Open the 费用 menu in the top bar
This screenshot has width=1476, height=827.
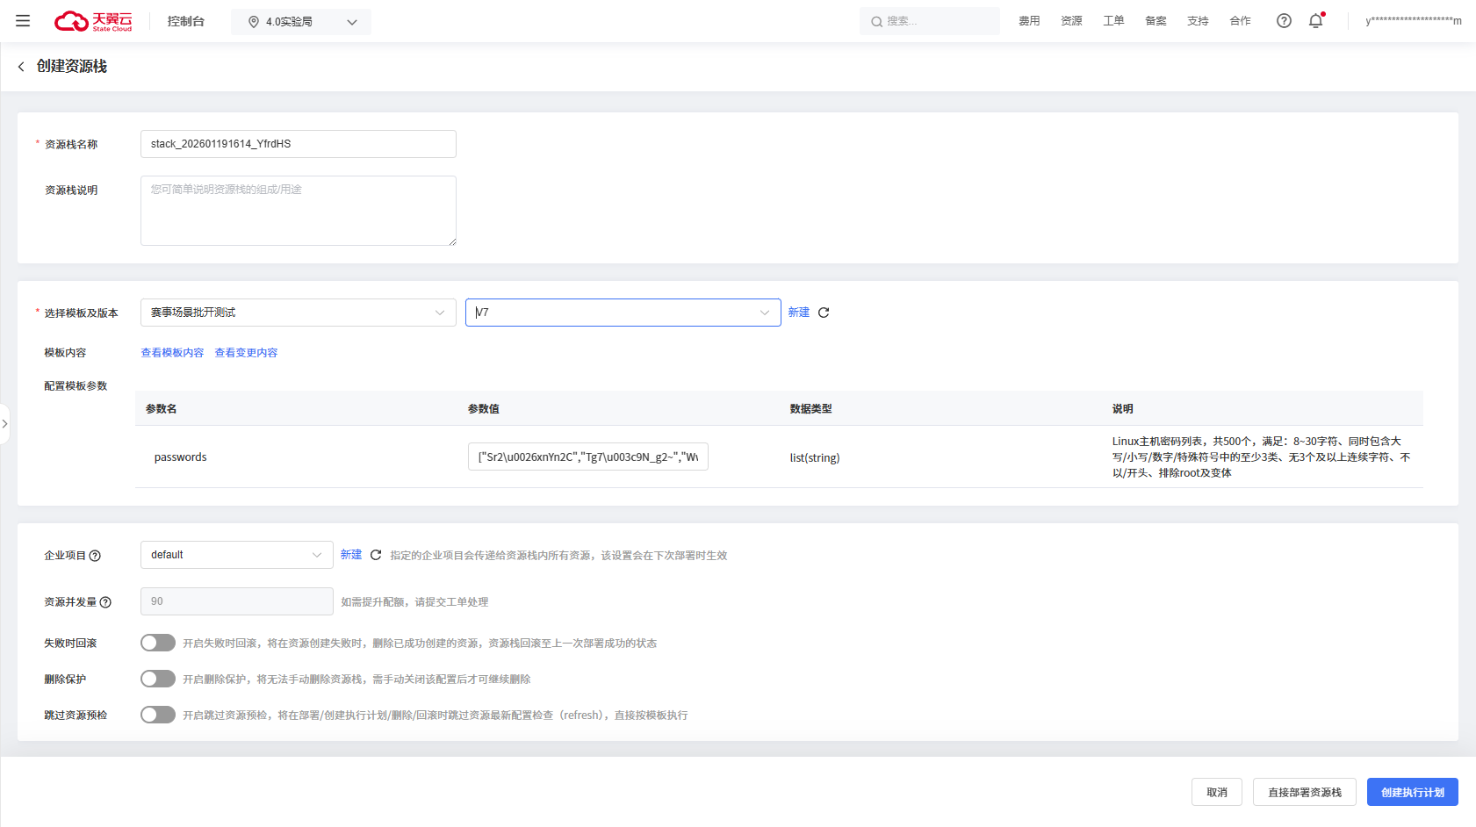1029,21
